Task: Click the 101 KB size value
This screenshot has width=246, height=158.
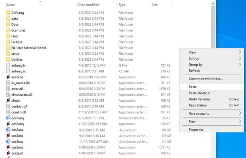Action: (166, 95)
